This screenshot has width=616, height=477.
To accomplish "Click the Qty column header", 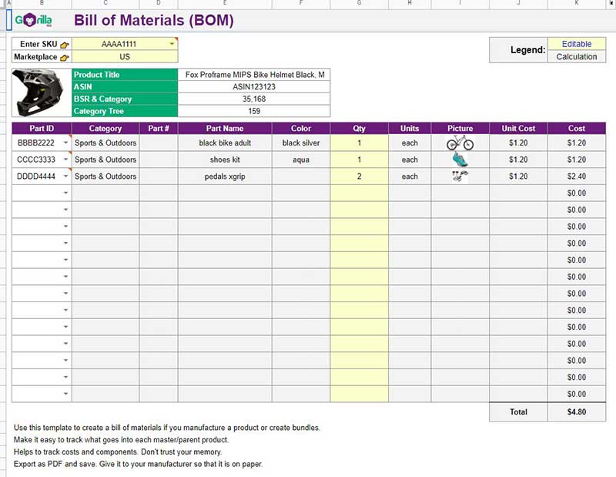I will pyautogui.click(x=359, y=128).
